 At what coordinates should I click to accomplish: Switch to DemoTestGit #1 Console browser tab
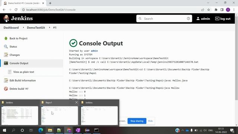click(23, 3)
